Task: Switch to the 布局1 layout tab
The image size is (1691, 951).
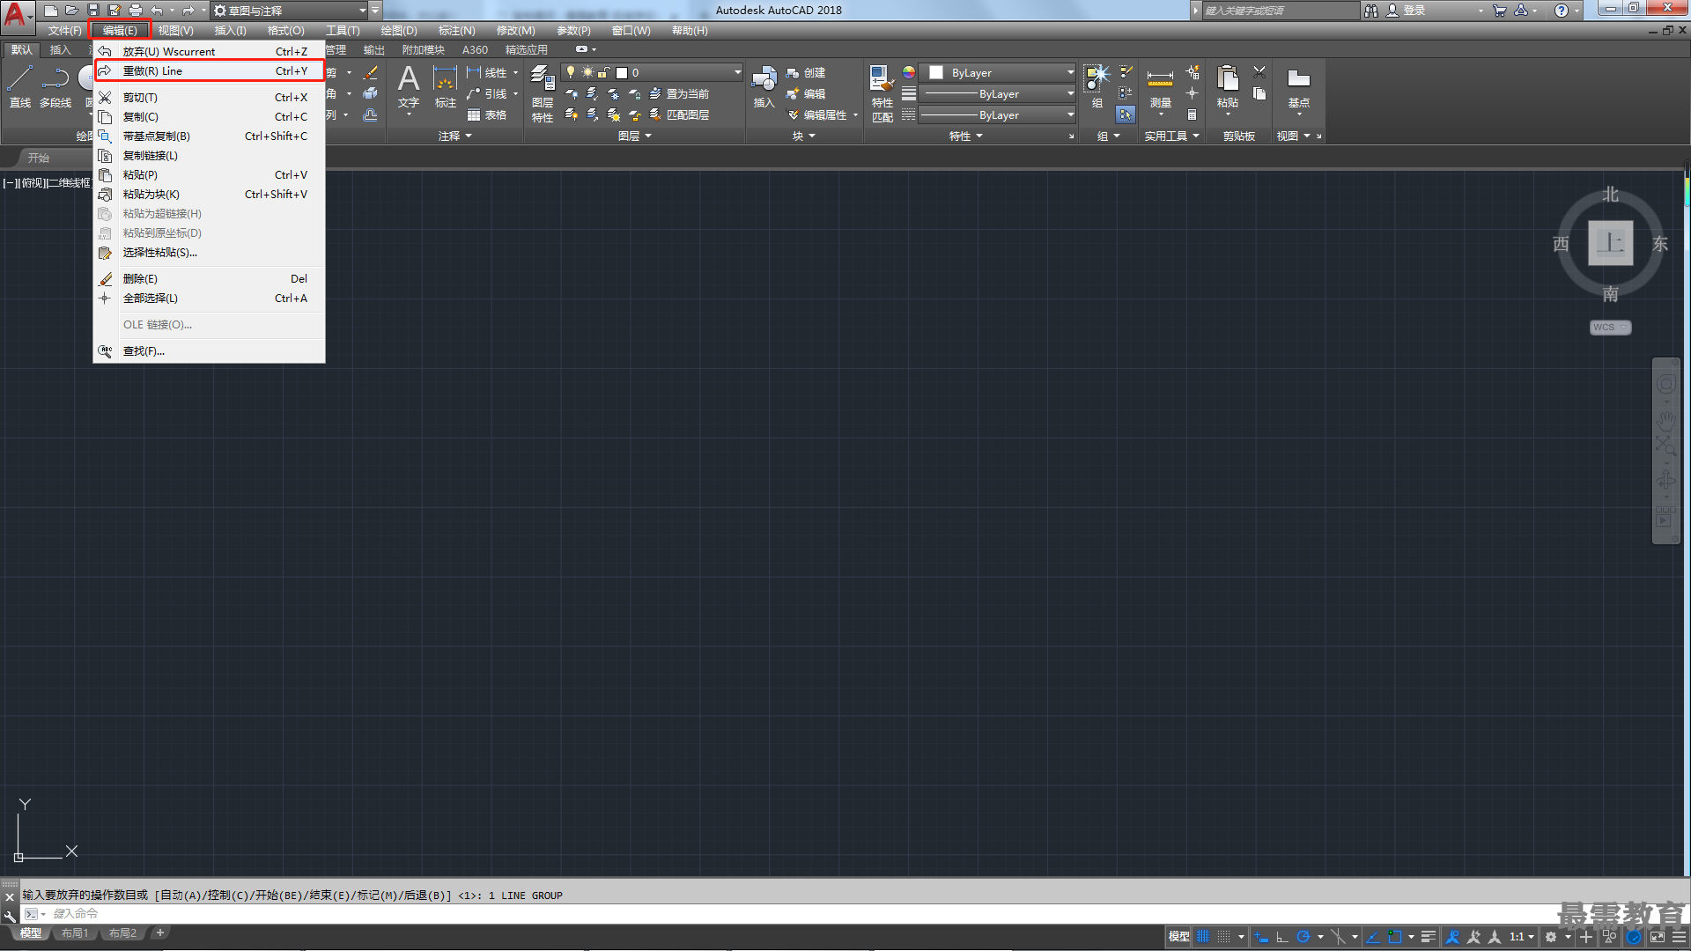Action: [x=75, y=933]
